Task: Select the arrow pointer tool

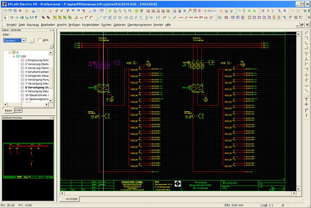Action: pos(5,18)
